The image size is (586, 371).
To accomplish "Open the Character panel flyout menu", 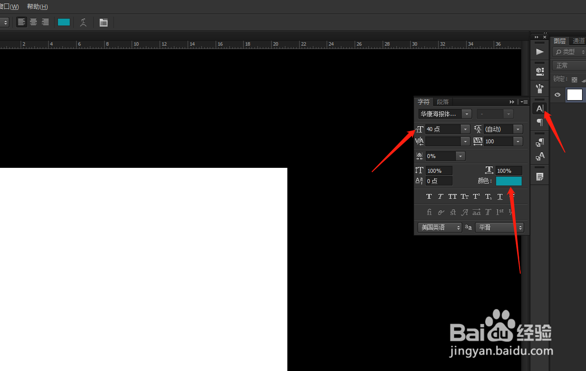I will 524,102.
